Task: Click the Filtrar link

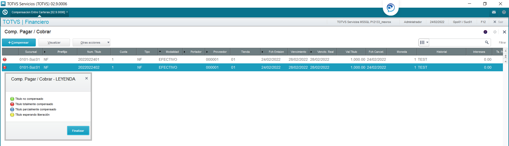Action: coord(502,43)
